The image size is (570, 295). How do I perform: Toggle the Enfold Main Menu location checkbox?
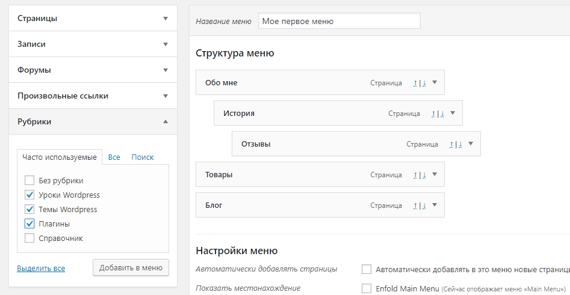pyautogui.click(x=366, y=288)
